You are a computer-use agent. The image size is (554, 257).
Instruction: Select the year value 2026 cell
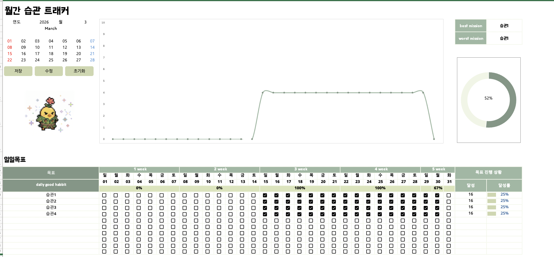point(44,22)
